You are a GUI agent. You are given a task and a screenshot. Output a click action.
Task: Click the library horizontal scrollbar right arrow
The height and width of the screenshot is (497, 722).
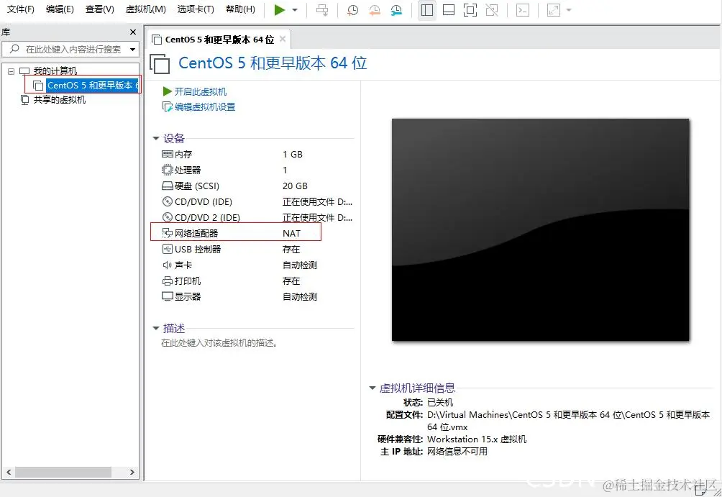[x=132, y=472]
